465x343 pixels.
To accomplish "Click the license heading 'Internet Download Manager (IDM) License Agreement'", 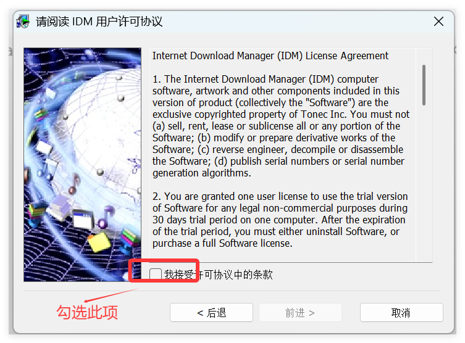I will click(x=270, y=56).
